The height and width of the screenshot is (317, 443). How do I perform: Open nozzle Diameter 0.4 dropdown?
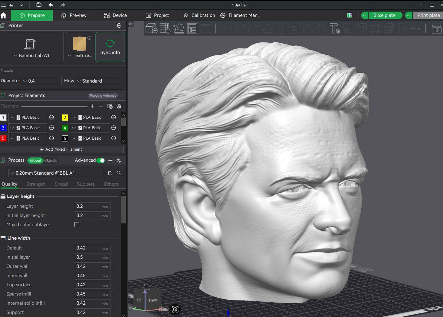42,81
